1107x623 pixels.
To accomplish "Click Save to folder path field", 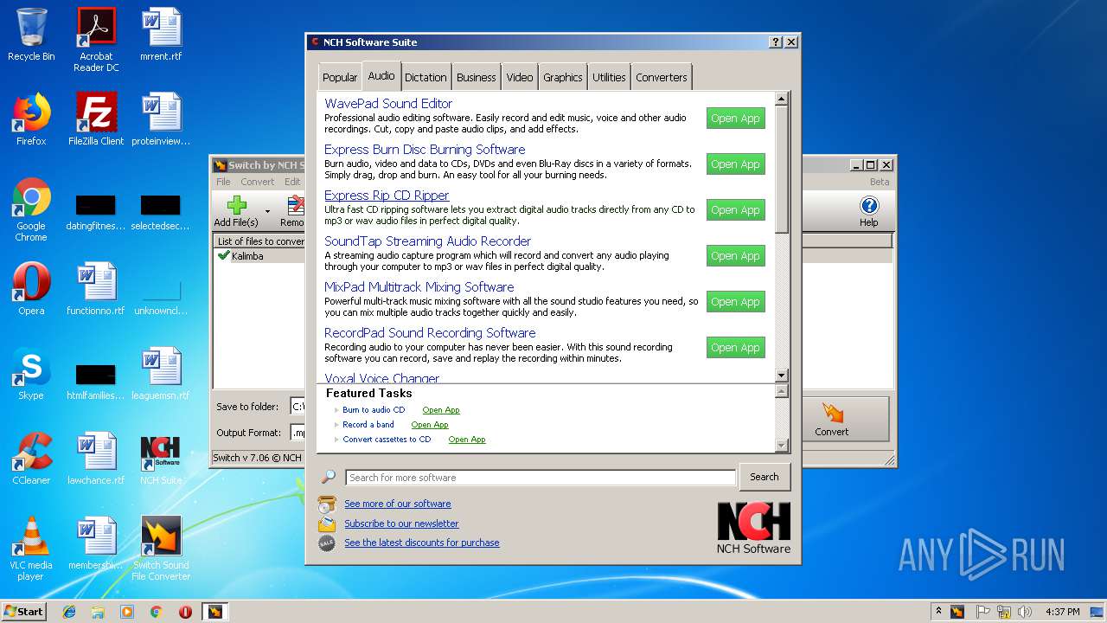I will pyautogui.click(x=298, y=407).
